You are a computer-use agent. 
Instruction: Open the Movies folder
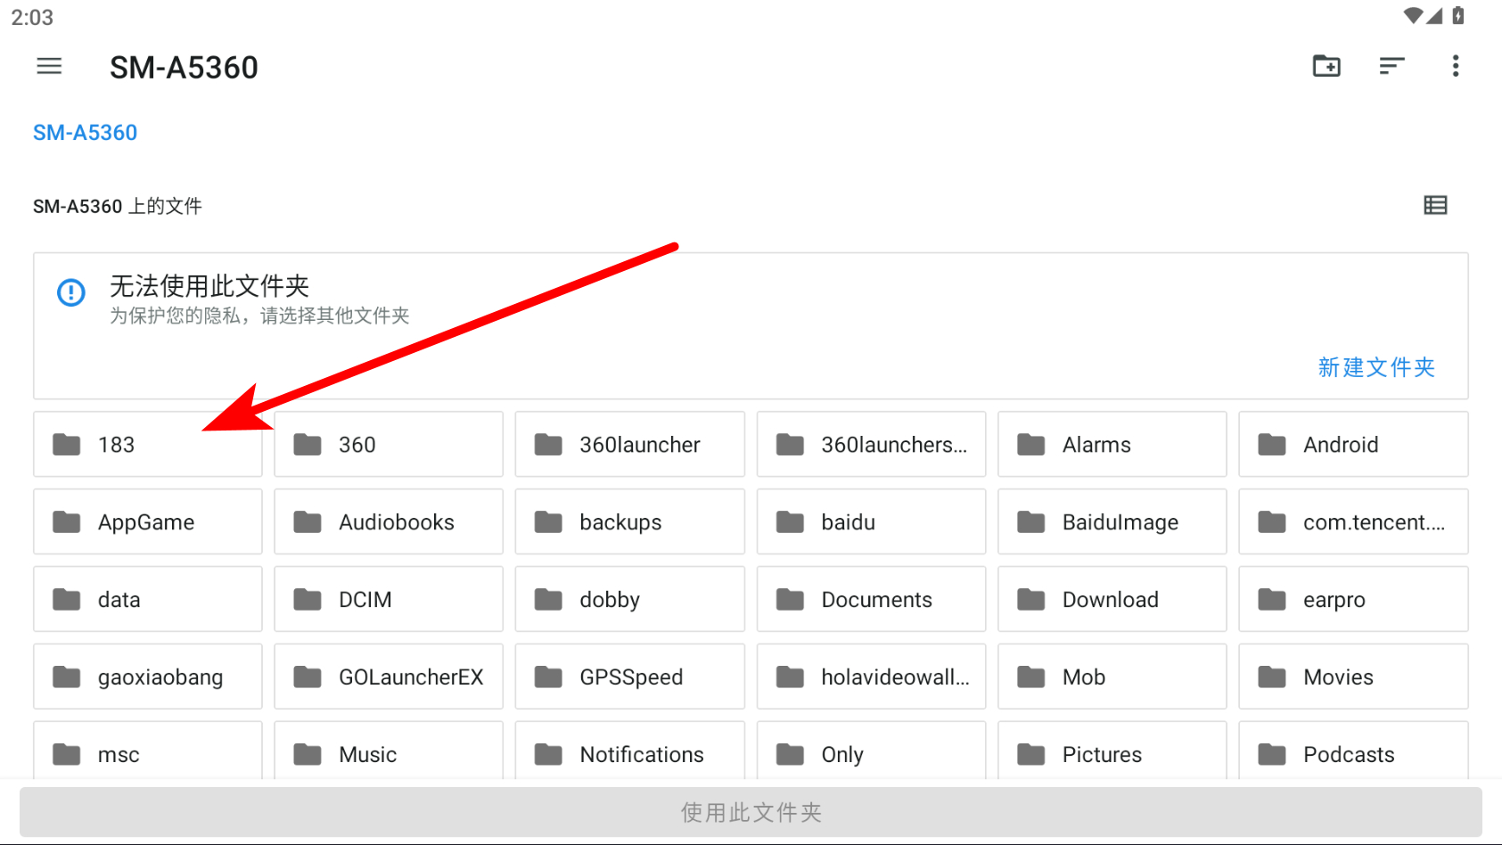point(1353,677)
